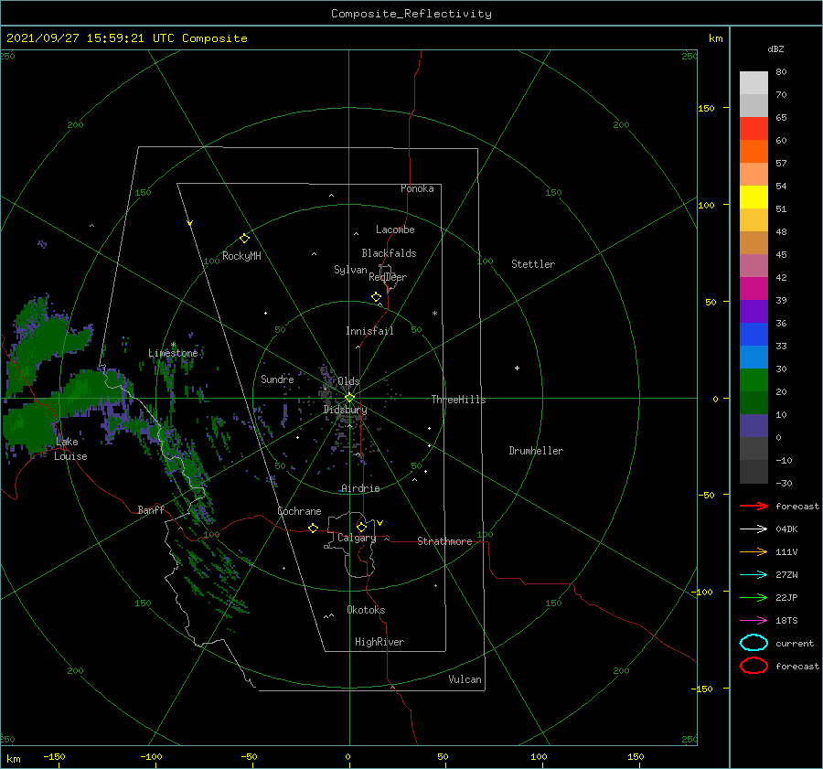Click the Blackfalds label
The width and height of the screenshot is (823, 769).
[389, 253]
